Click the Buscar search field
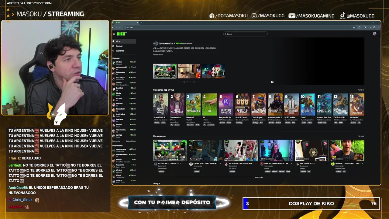389x219 pixels. pyautogui.click(x=245, y=34)
